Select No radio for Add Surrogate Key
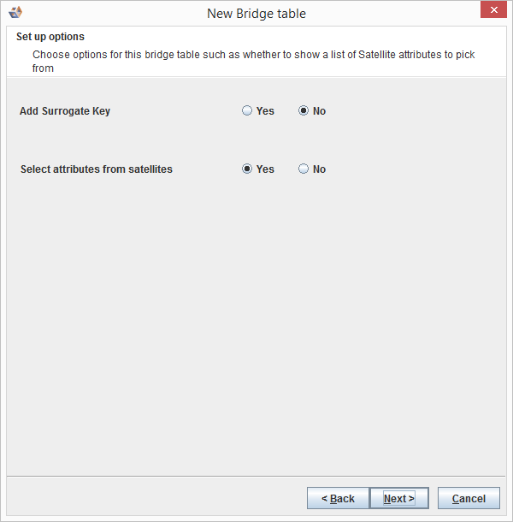513x522 pixels. 304,111
